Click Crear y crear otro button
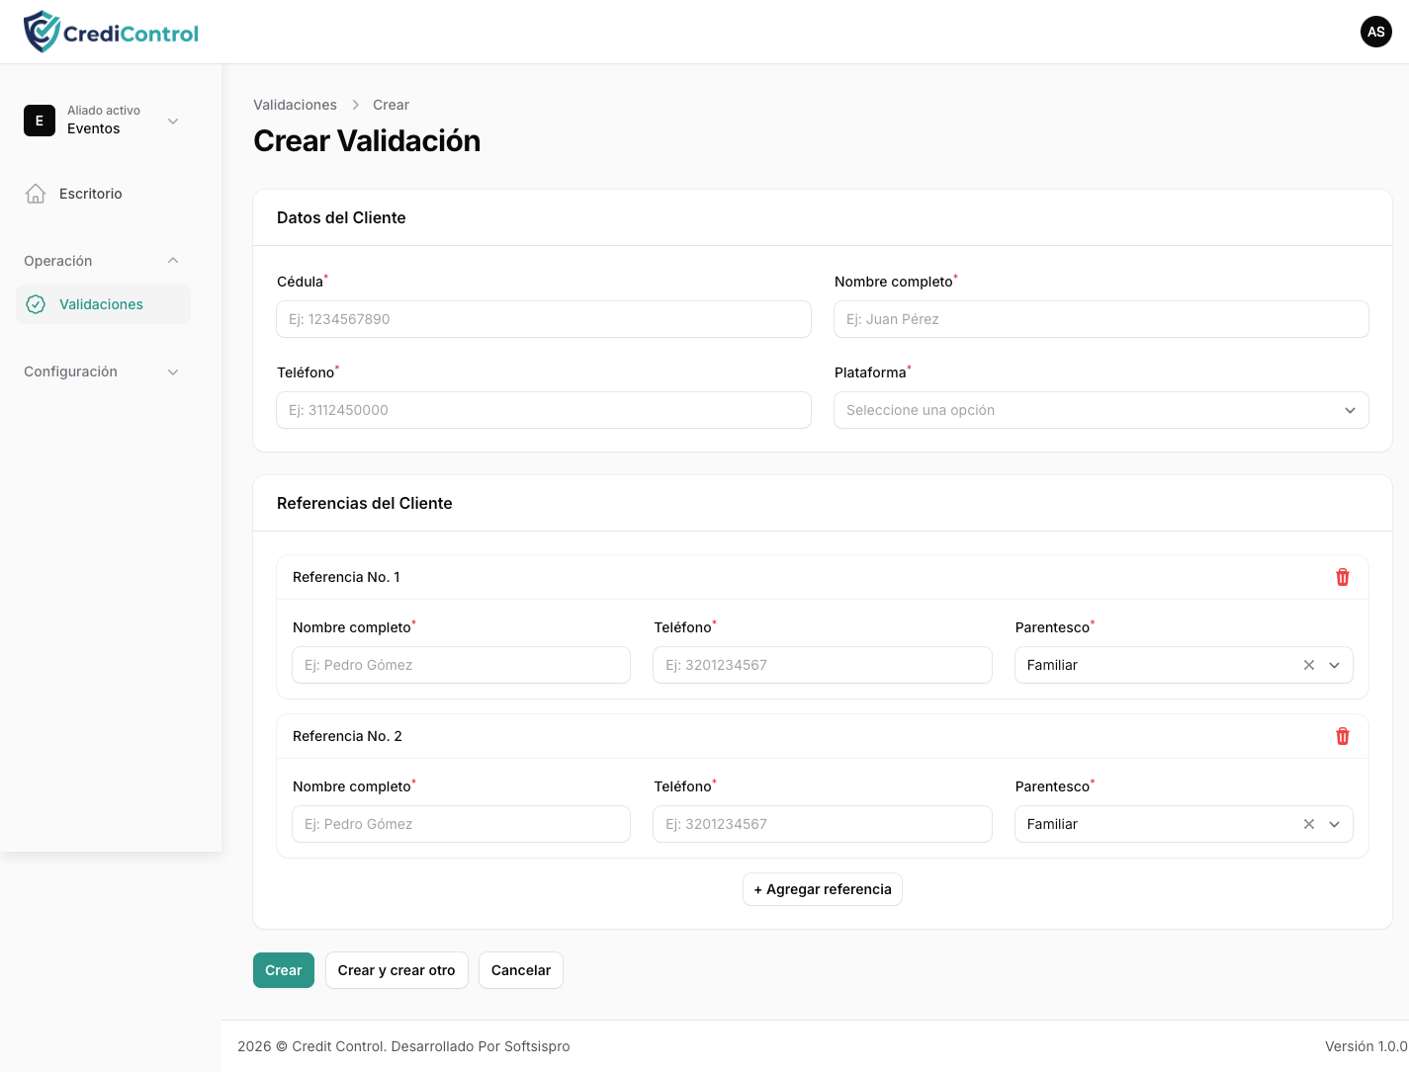Image resolution: width=1409 pixels, height=1072 pixels. click(x=396, y=970)
